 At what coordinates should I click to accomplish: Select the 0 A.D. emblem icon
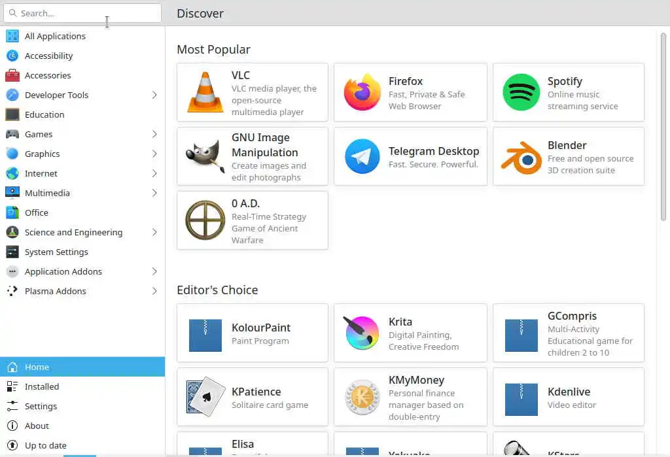[x=205, y=220]
